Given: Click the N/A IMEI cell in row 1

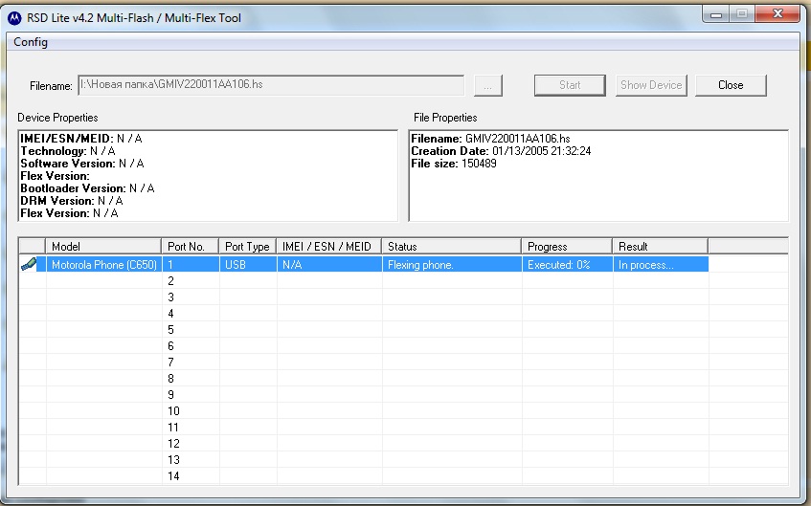Looking at the screenshot, I should 329,265.
